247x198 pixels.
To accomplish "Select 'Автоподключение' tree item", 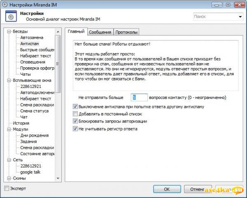I will point(37,93).
